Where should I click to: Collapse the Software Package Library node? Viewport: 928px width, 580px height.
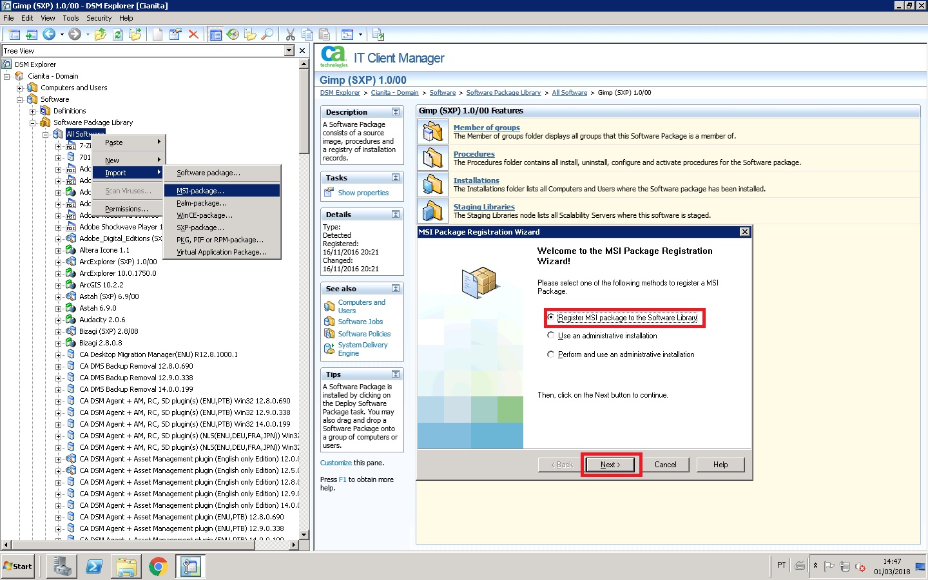click(32, 123)
